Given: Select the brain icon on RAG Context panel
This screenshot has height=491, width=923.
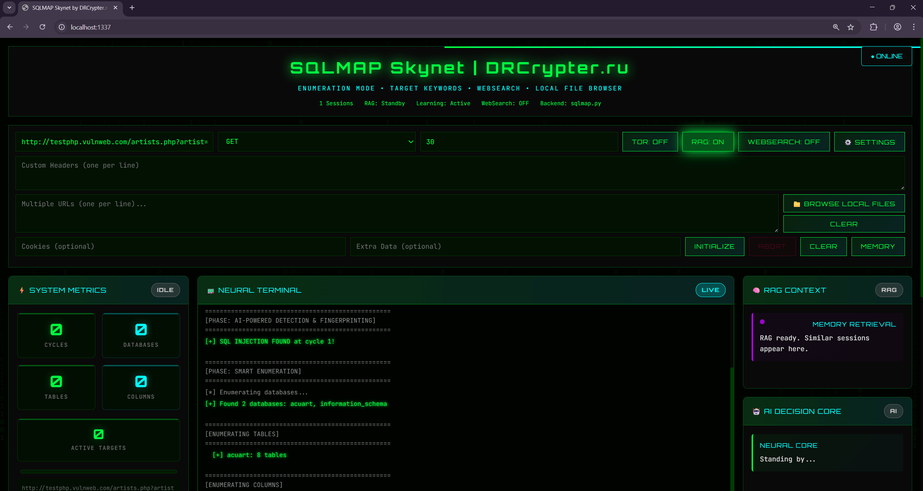Looking at the screenshot, I should coord(757,290).
